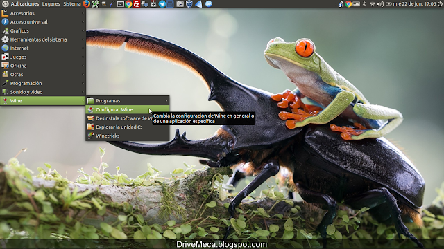Screen dimensions: 444x249
Task: Open the Terminal launcher in the top panel
Action: [120, 4]
